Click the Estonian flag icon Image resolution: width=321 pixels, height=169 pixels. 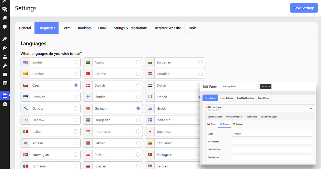26,97
